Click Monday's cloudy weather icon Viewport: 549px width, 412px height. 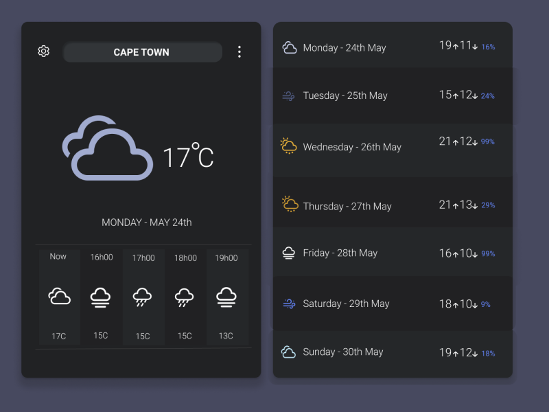[x=289, y=47]
